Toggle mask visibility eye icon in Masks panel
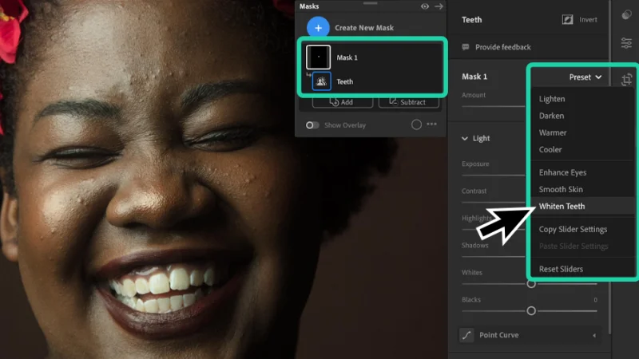Image resolution: width=639 pixels, height=359 pixels. coord(425,6)
